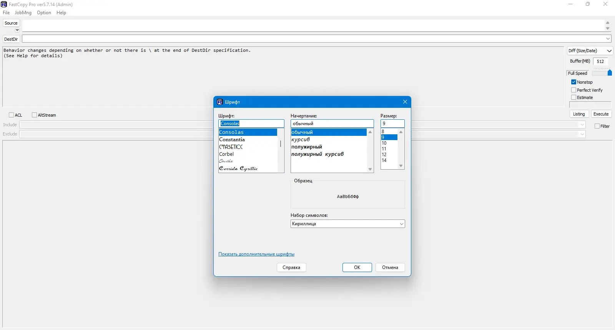
Task: Click the Отмена cancel button
Action: click(390, 267)
